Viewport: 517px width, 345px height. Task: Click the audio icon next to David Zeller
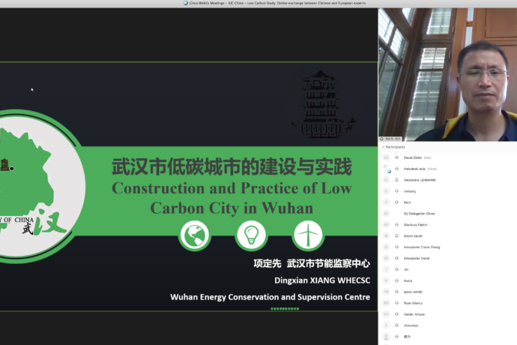point(396,157)
